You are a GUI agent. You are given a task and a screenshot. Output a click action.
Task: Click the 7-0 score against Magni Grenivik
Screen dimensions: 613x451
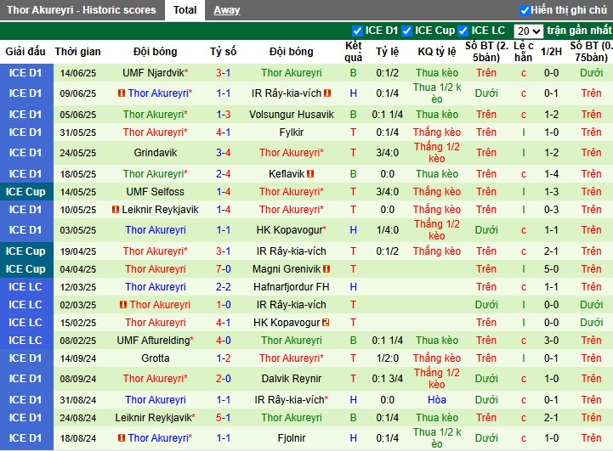coord(224,269)
